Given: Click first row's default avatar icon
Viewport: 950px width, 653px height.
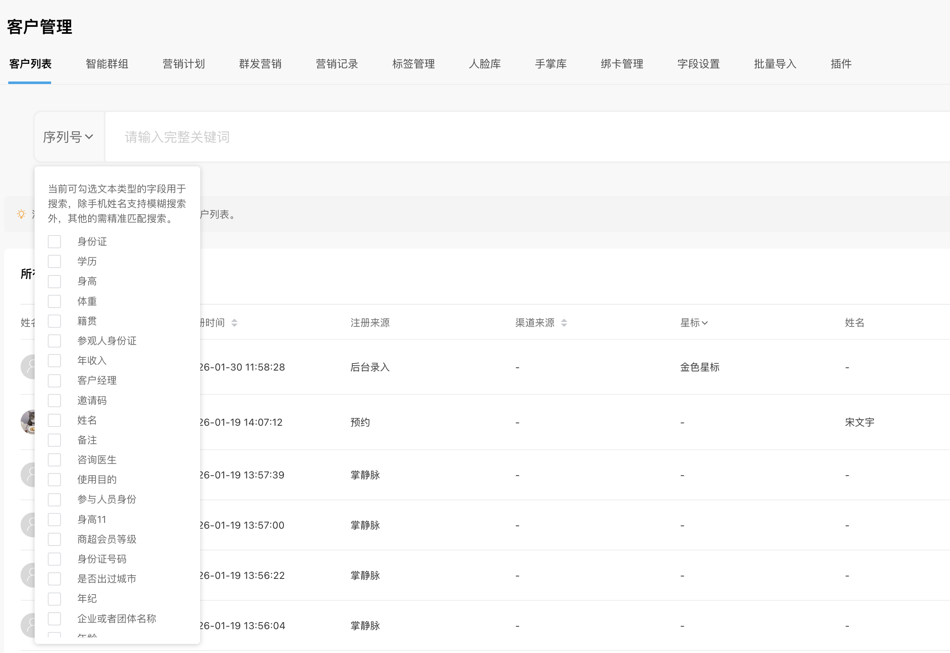Looking at the screenshot, I should click(28, 366).
